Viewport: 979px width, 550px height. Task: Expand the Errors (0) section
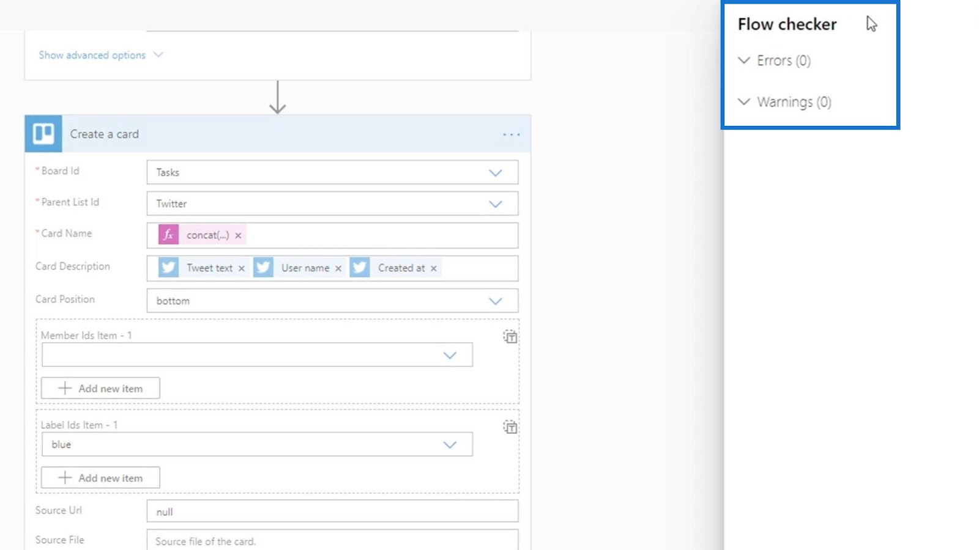coord(774,61)
